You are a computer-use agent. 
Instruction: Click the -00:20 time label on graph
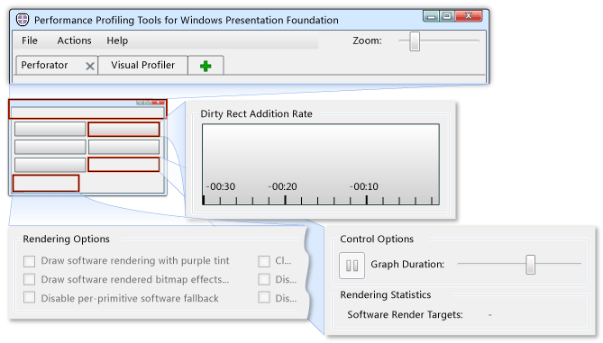point(283,186)
